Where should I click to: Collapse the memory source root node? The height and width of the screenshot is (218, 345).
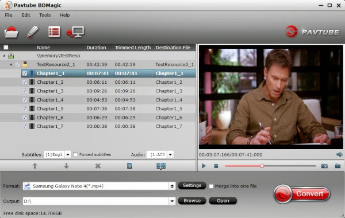point(4,56)
